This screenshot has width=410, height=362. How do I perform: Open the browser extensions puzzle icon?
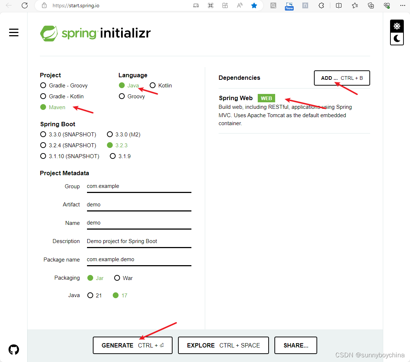322,5
